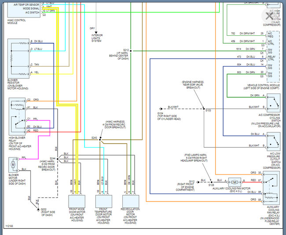Viewport: 286px width, 235px height.
Task: Click the YEL wire label at terminal A
Action: 37,72
